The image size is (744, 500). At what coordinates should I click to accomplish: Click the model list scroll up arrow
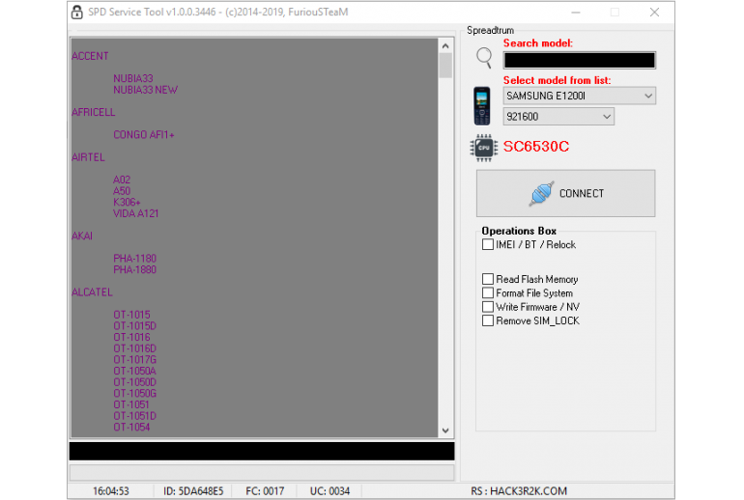pos(445,46)
